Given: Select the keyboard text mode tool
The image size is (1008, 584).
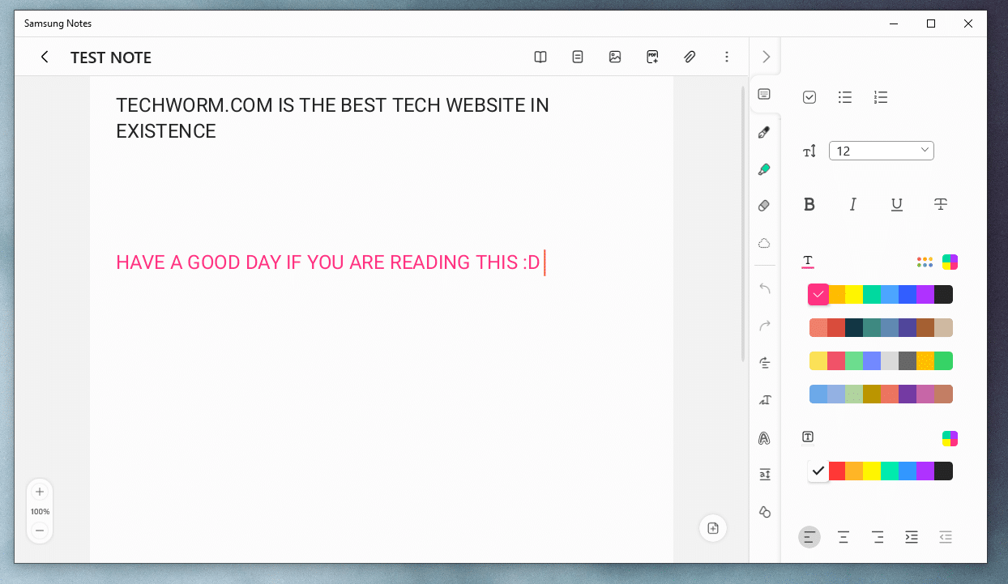Looking at the screenshot, I should (x=764, y=95).
